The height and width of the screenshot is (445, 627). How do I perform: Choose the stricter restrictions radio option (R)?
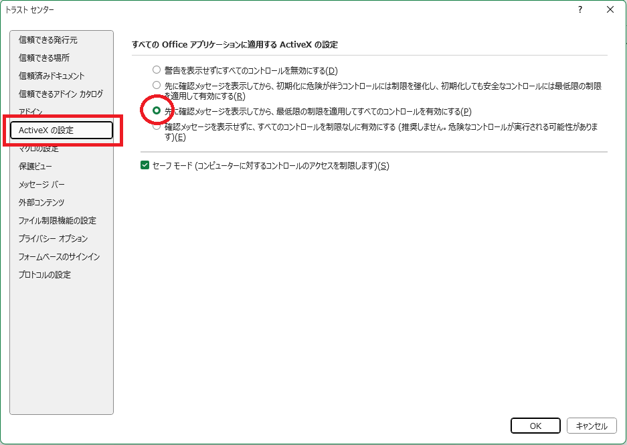click(157, 86)
